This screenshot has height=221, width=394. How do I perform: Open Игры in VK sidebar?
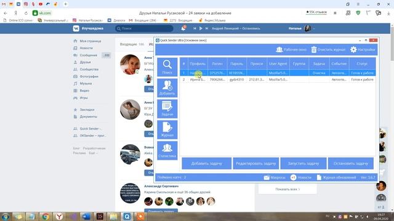coord(81,98)
